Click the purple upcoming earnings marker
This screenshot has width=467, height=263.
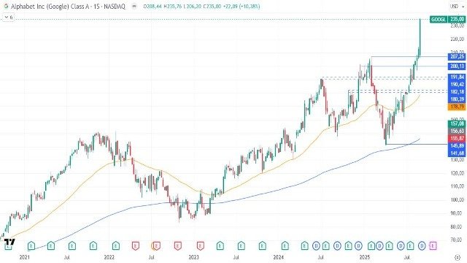[433, 245]
